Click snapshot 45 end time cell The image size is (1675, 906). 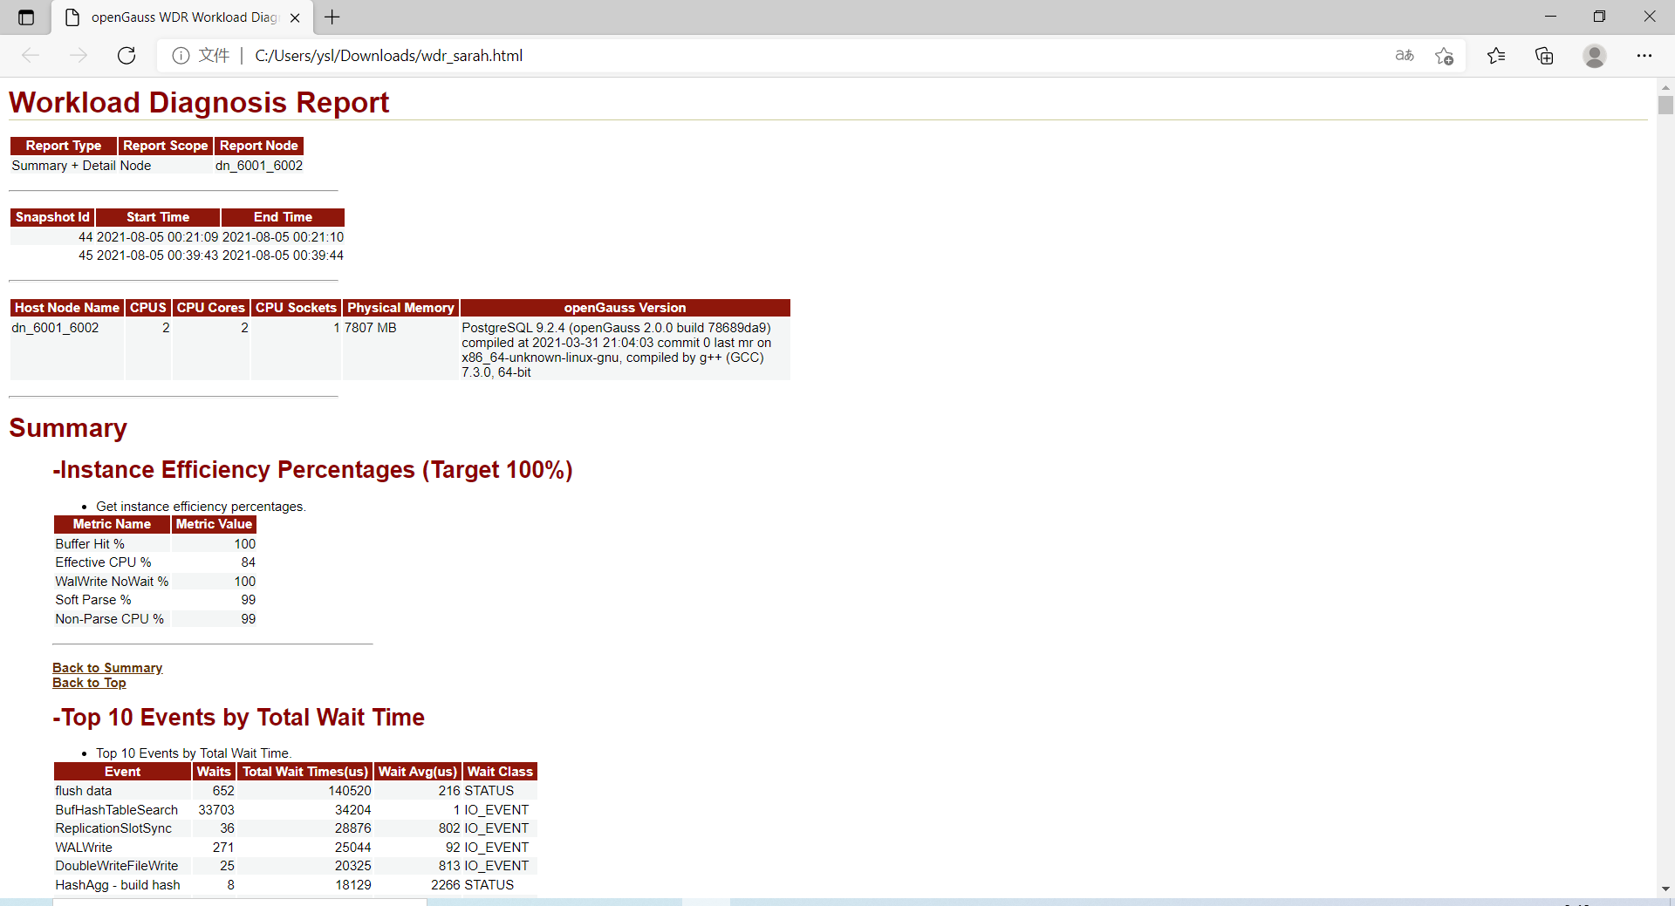[283, 255]
